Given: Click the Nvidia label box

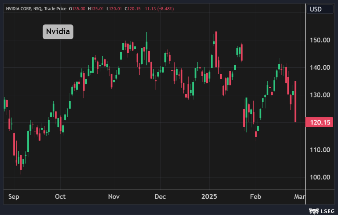Looking at the screenshot, I should click(x=58, y=32).
